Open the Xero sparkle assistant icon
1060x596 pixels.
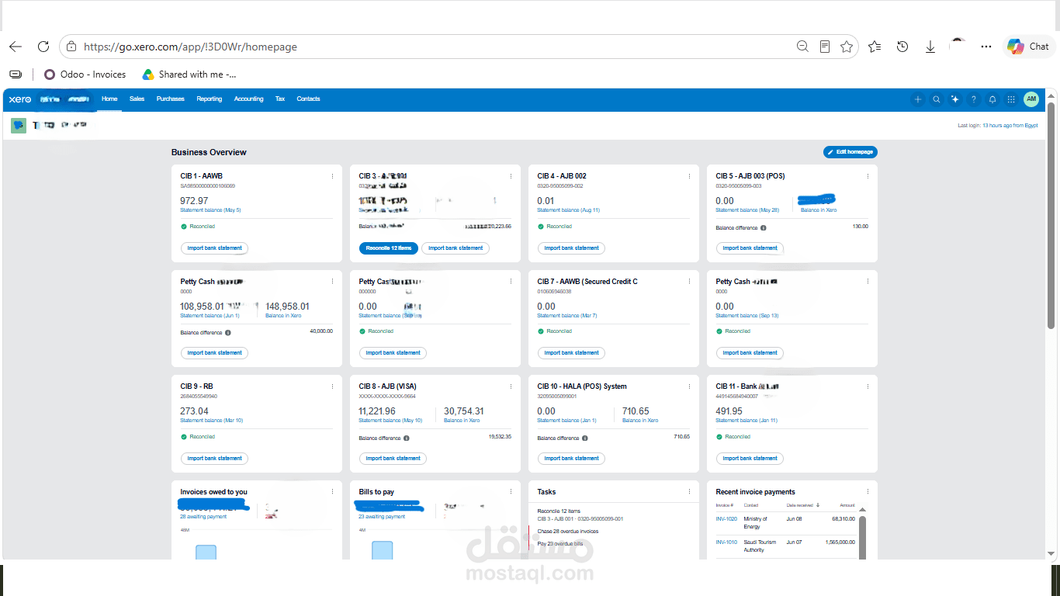(x=955, y=99)
